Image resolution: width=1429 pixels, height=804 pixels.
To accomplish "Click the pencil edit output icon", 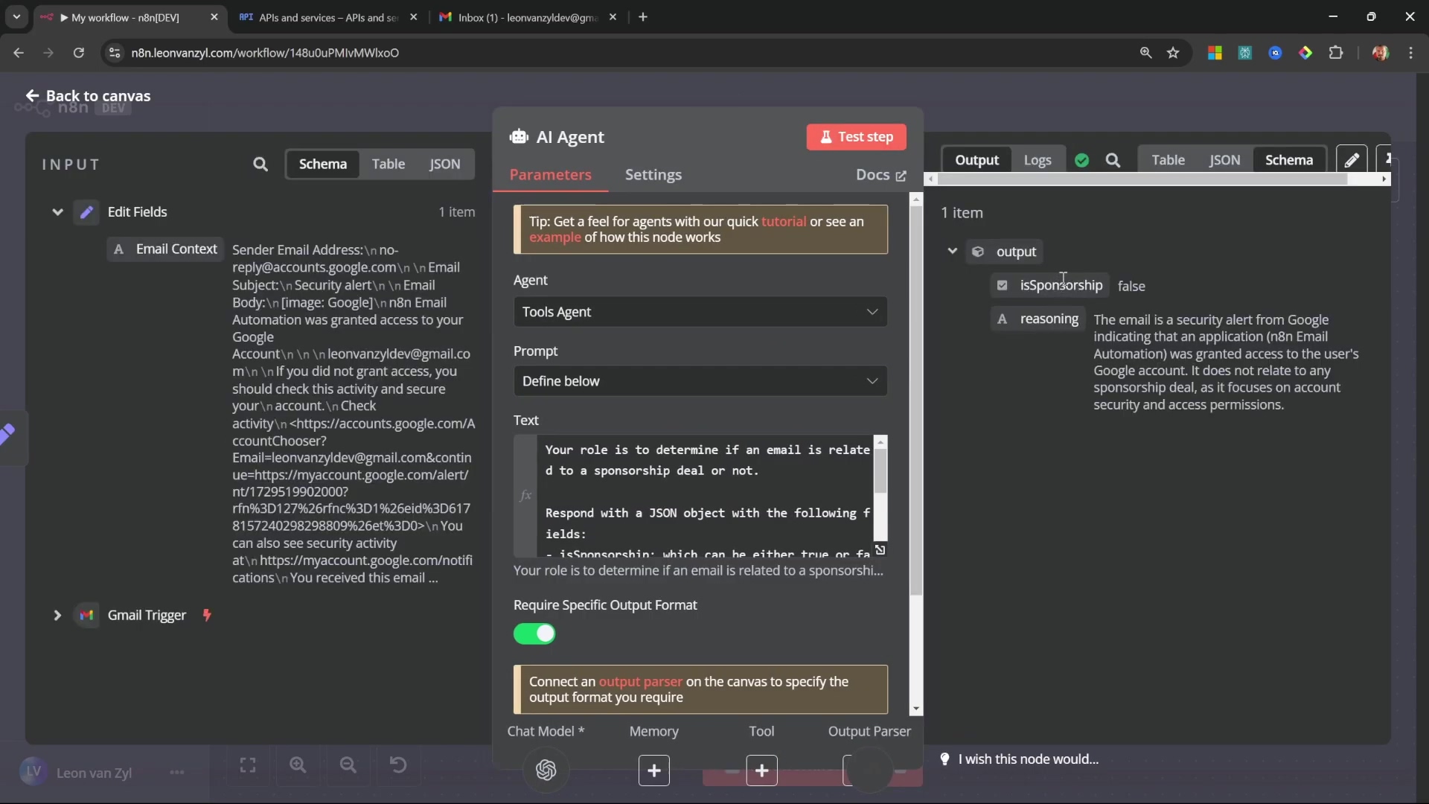I will coord(1352,160).
